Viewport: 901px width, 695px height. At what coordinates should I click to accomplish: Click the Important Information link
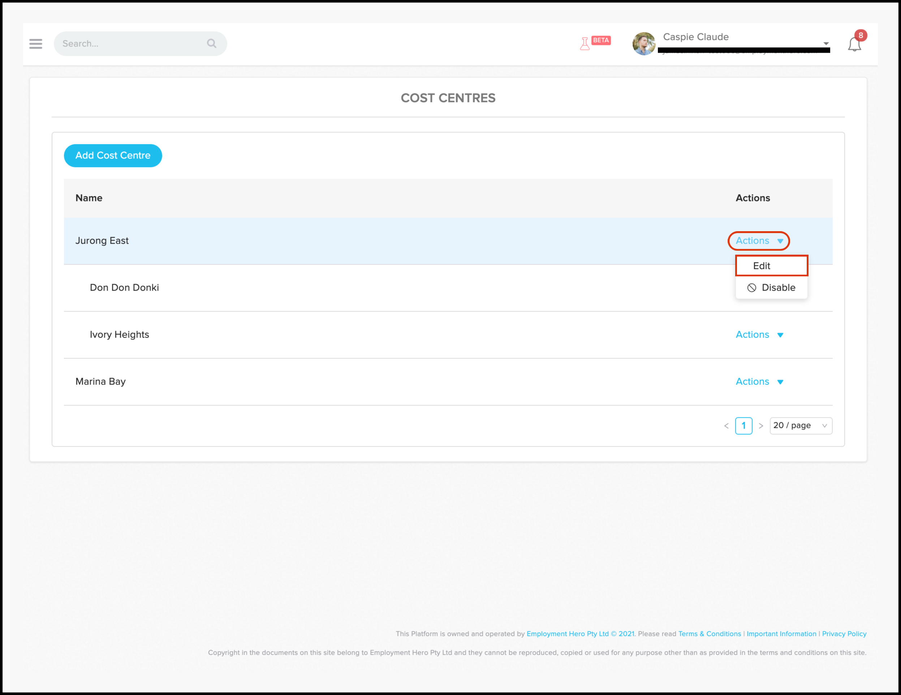click(x=781, y=634)
